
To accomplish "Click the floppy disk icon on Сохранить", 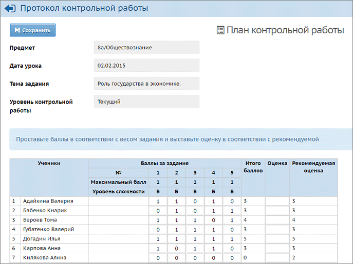I will tap(17, 30).
